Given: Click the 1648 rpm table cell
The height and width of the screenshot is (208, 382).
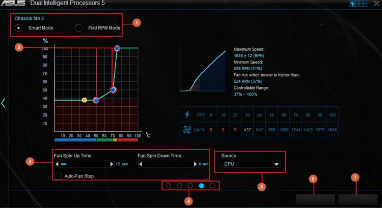Looking at the screenshot, I should point(332,130).
